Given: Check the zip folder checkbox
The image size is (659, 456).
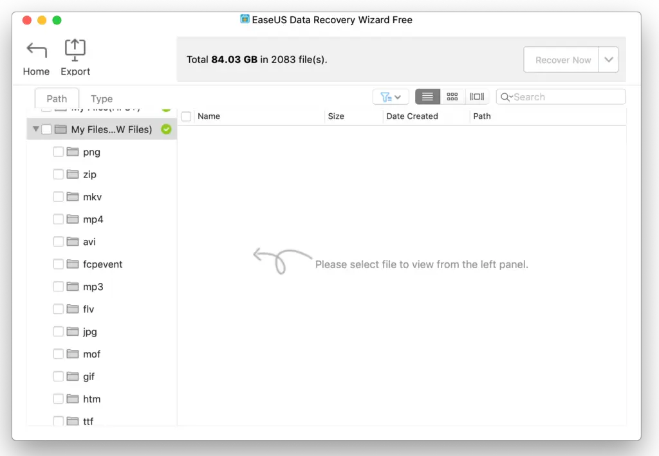Looking at the screenshot, I should point(59,174).
